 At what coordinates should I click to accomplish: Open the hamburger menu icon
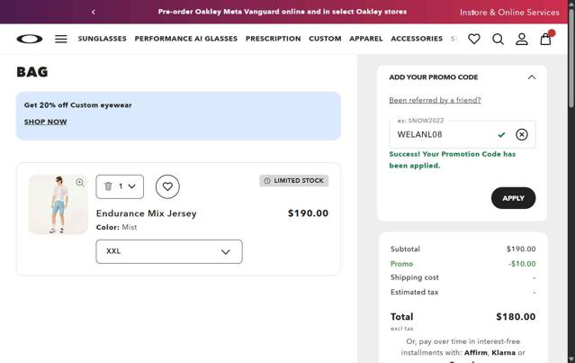[x=61, y=39]
